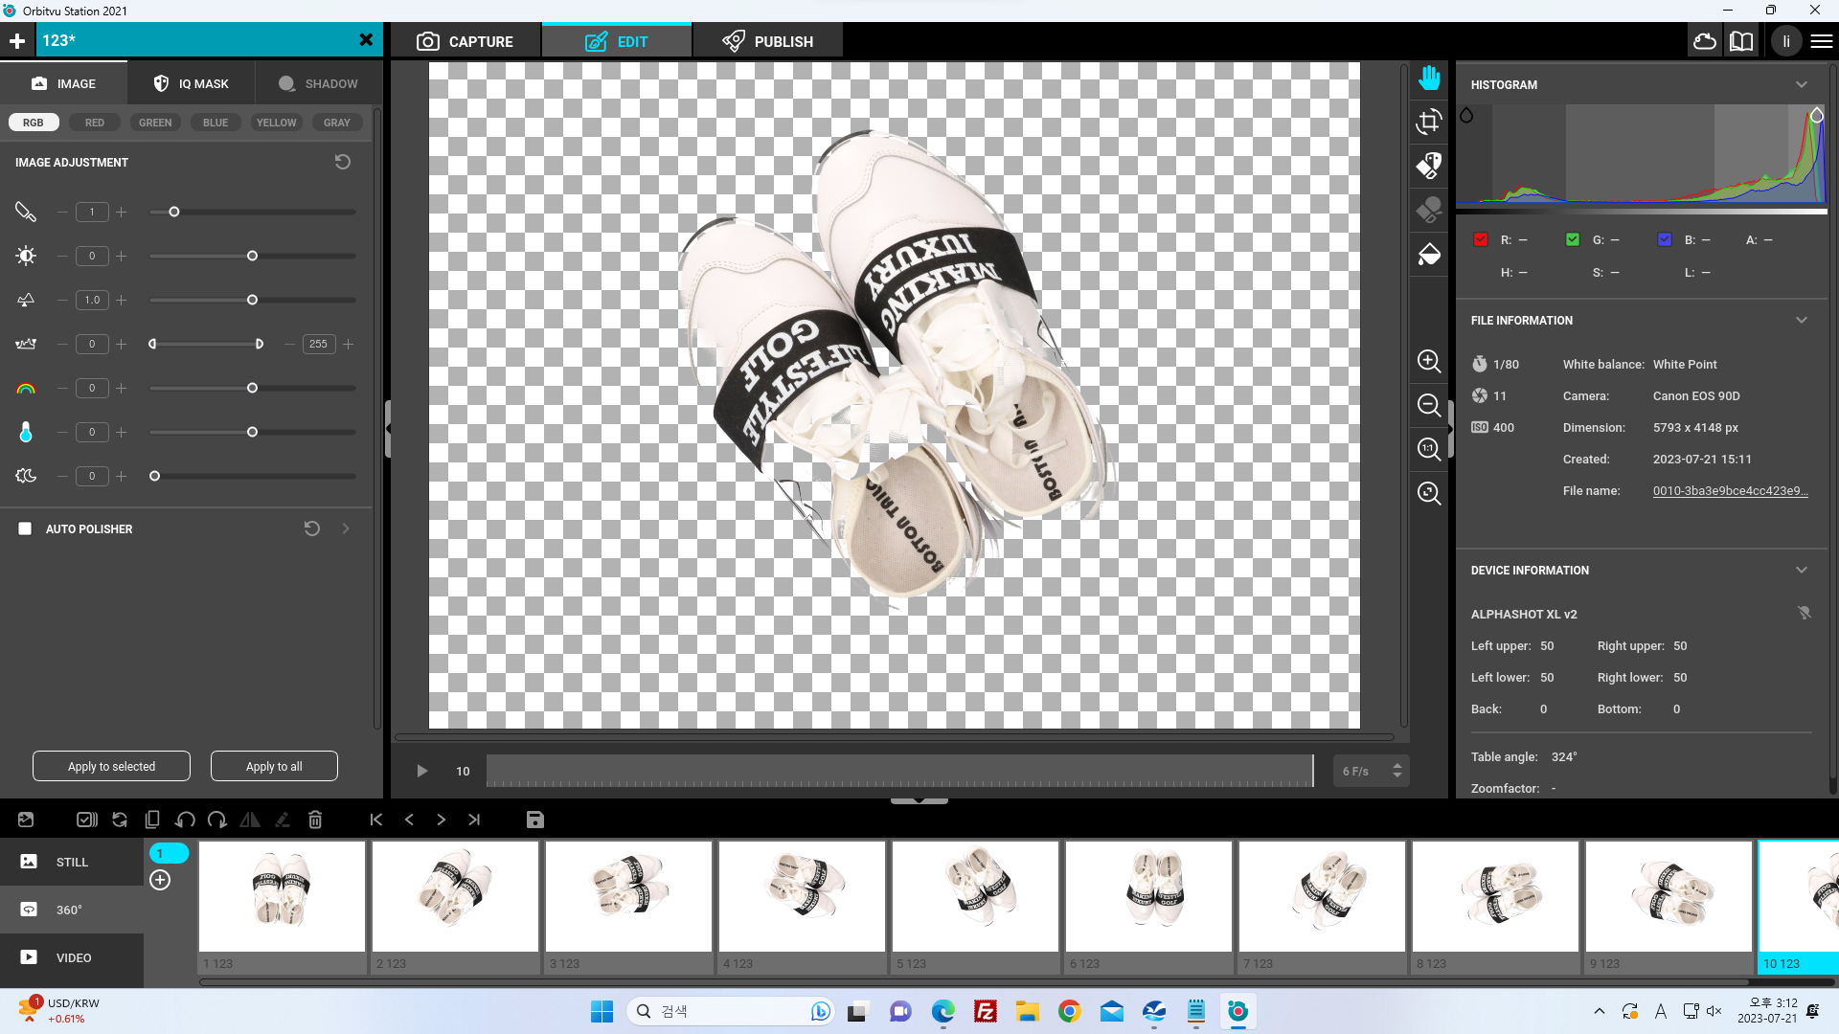This screenshot has height=1034, width=1839.
Task: Toggle the blue channel checkbox in histogram
Action: (x=1665, y=239)
